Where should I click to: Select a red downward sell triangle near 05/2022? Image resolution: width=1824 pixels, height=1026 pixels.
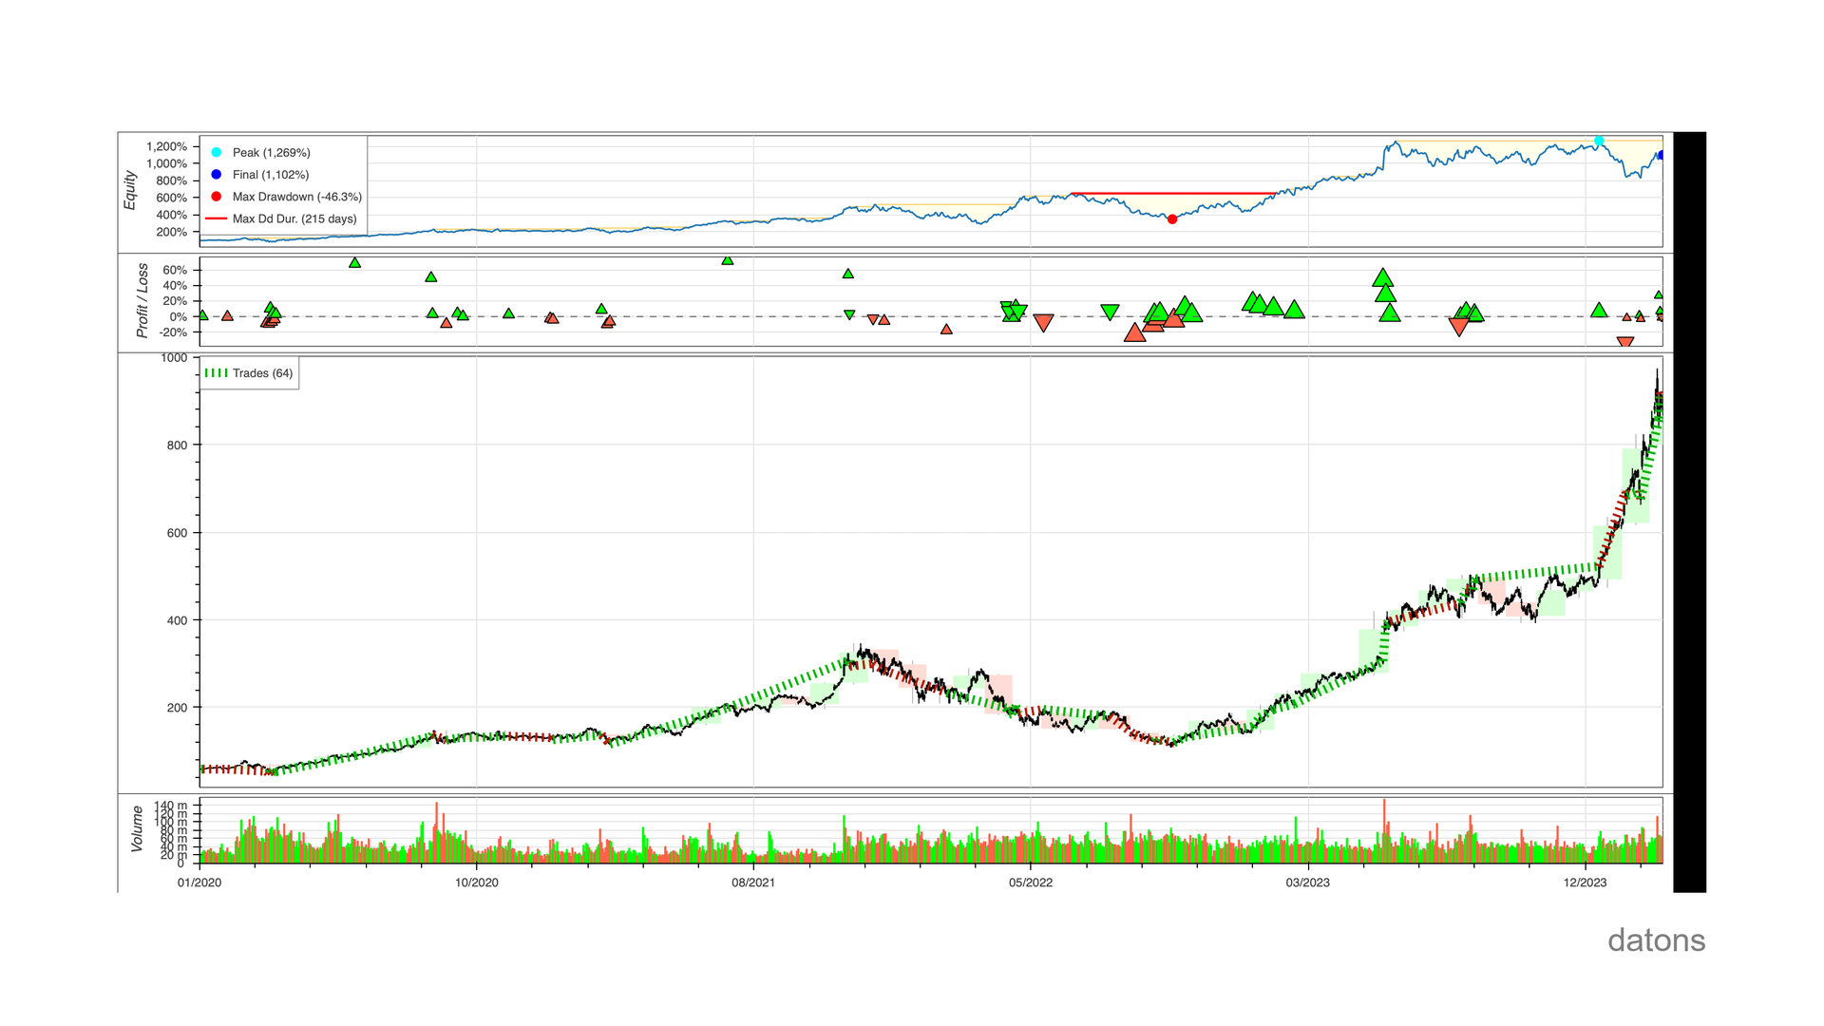1041,323
